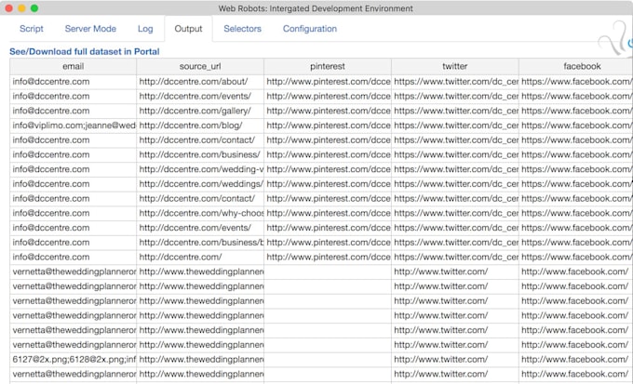This screenshot has width=633, height=384.
Task: Click the Web Robots window title bar
Action: point(316,8)
